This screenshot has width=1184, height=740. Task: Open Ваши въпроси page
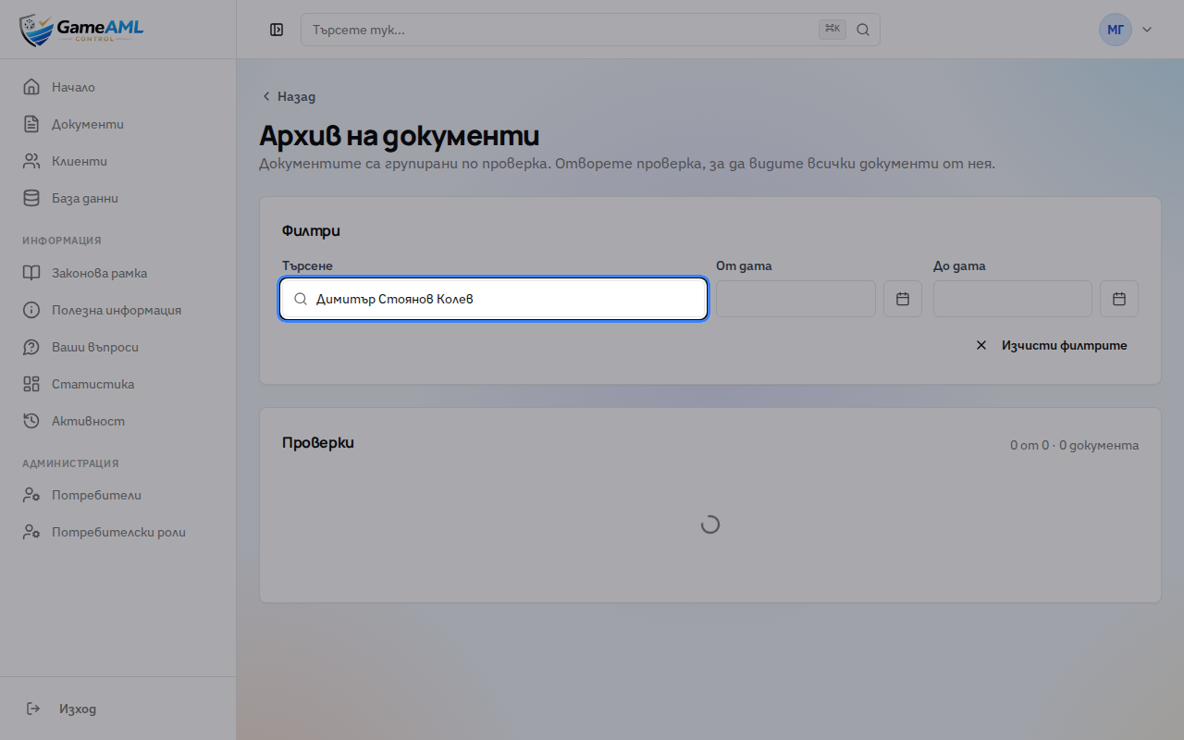point(117,347)
